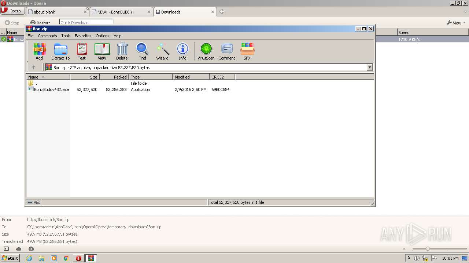Image resolution: width=469 pixels, height=263 pixels.
Task: Add archive Comment
Action: pos(227,52)
